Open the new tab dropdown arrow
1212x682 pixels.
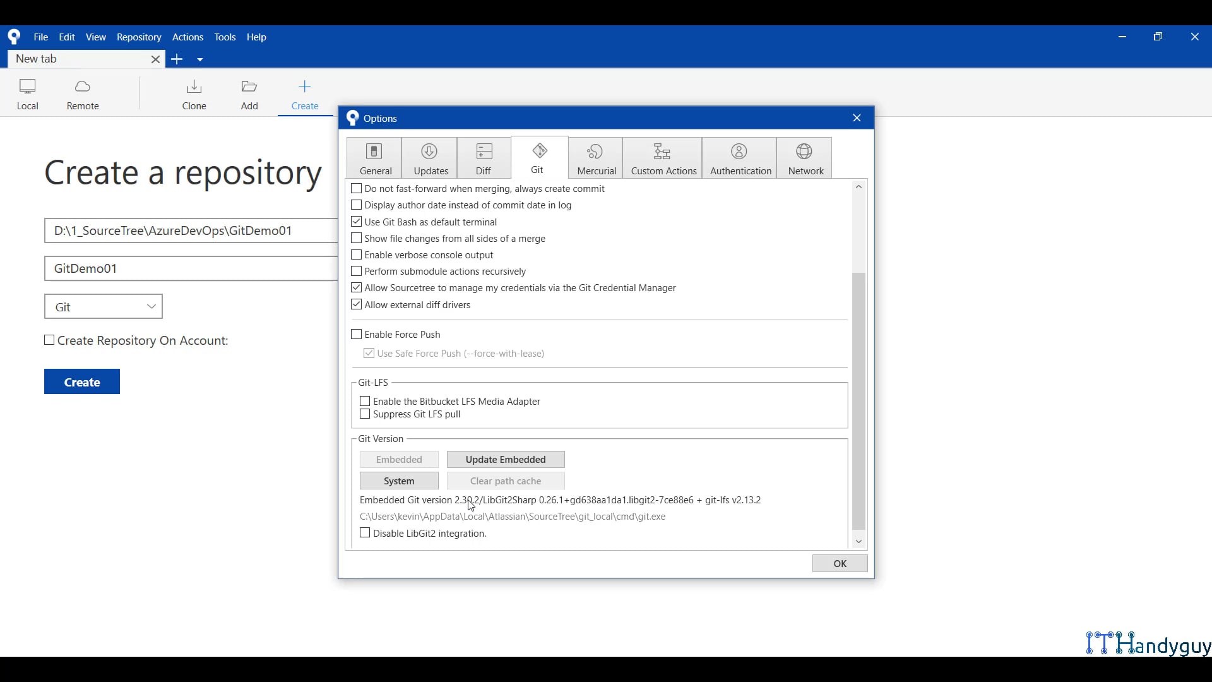(200, 59)
